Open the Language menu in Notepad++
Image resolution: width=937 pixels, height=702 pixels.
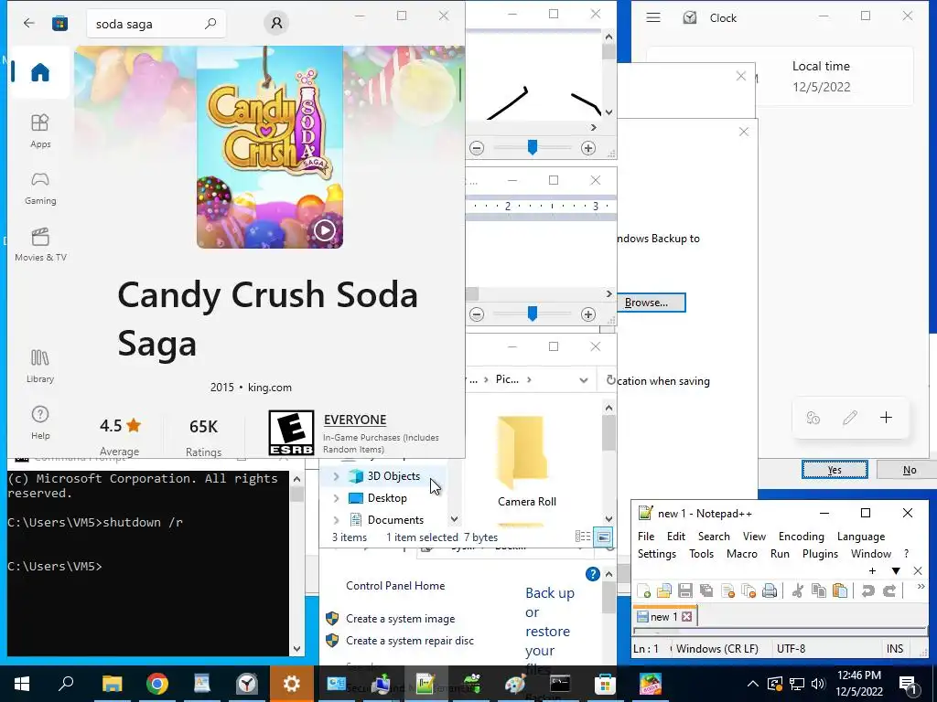click(x=860, y=536)
